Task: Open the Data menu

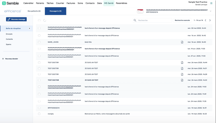Action: (x=99, y=3)
